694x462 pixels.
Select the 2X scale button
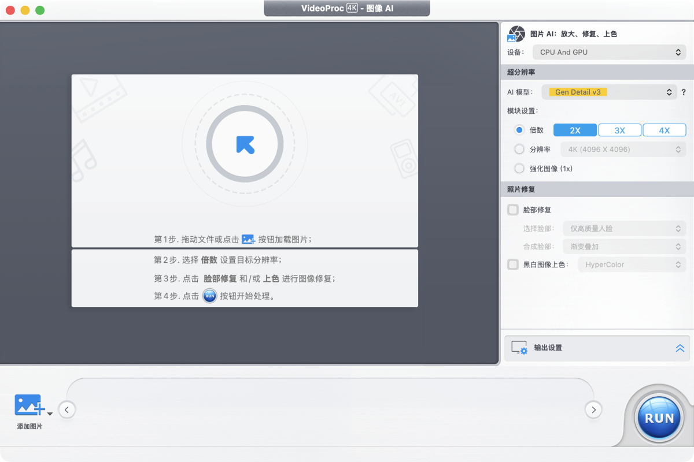click(575, 130)
